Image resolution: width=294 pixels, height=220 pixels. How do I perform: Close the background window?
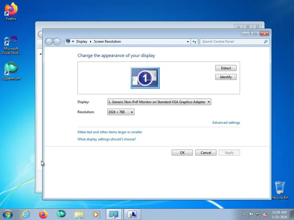[x=258, y=27]
